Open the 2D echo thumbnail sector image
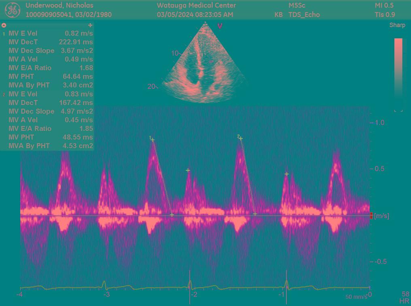The height and width of the screenshot is (306, 411). pos(204,65)
